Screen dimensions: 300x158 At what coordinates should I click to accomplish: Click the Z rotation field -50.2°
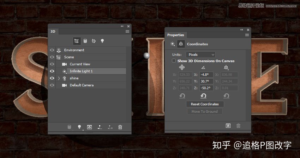tap(206, 88)
